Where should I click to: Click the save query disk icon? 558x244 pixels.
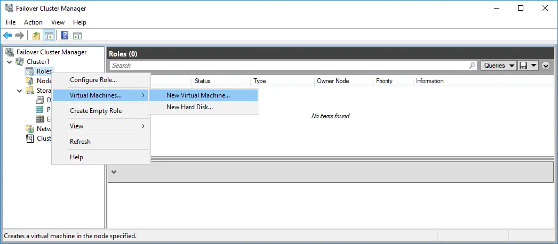[523, 66]
